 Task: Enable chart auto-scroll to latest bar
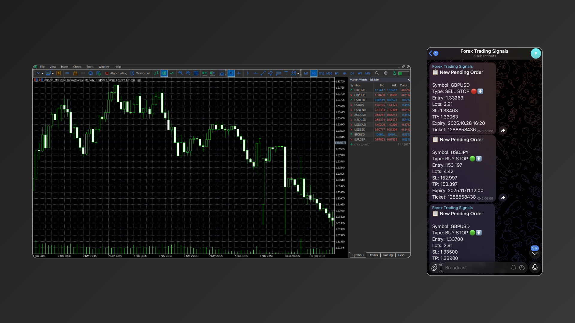[205, 73]
